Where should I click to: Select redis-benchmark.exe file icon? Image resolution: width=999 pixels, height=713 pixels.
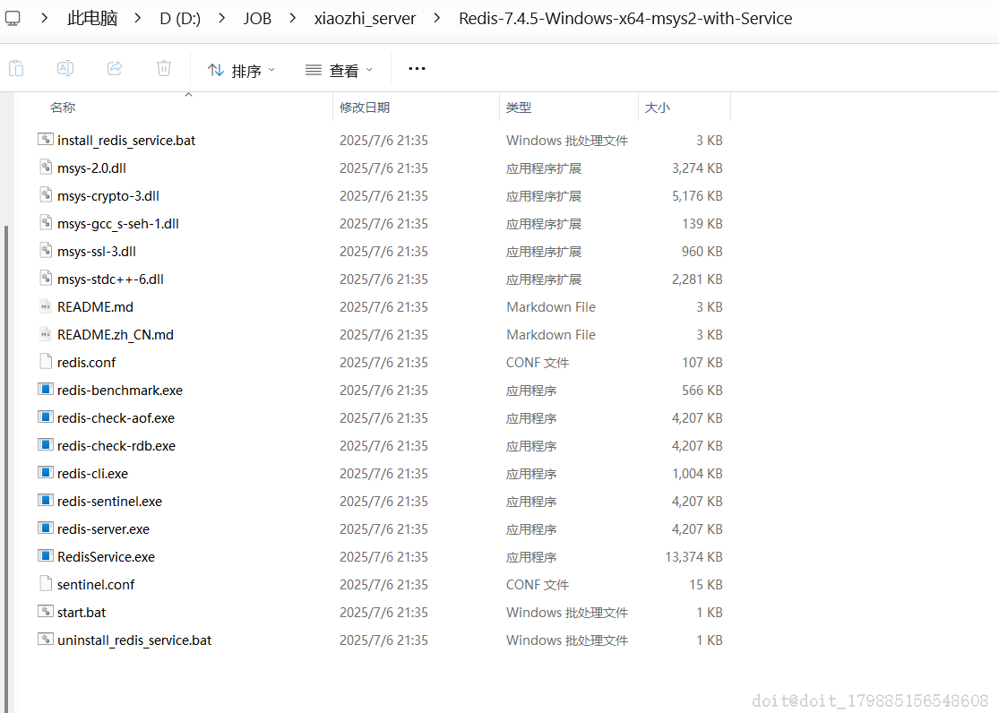pos(45,389)
